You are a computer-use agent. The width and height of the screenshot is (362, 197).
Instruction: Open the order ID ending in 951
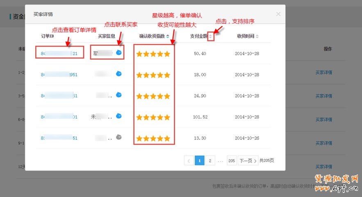tap(59, 74)
